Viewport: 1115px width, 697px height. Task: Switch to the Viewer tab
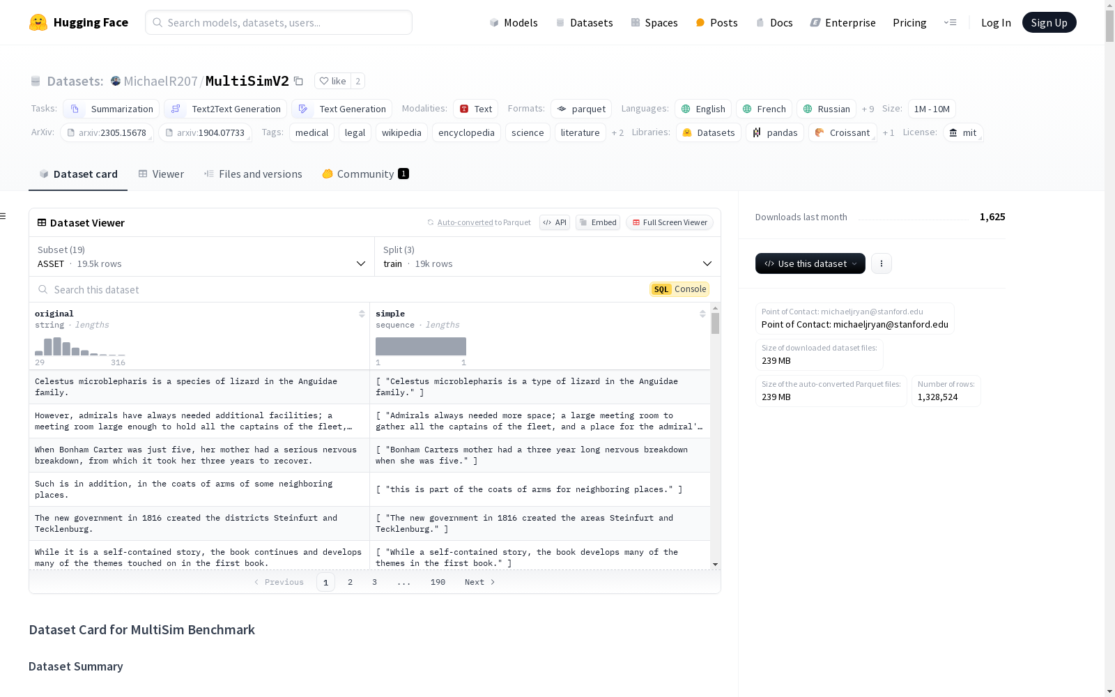(161, 174)
